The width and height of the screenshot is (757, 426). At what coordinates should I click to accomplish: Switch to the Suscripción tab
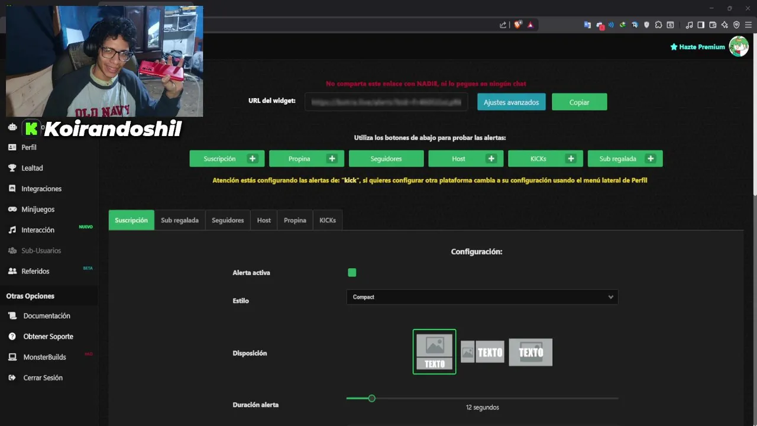click(131, 220)
